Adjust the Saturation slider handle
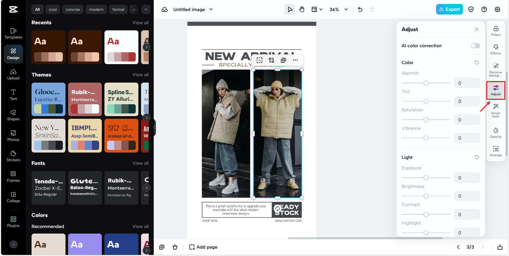 pyautogui.click(x=426, y=119)
